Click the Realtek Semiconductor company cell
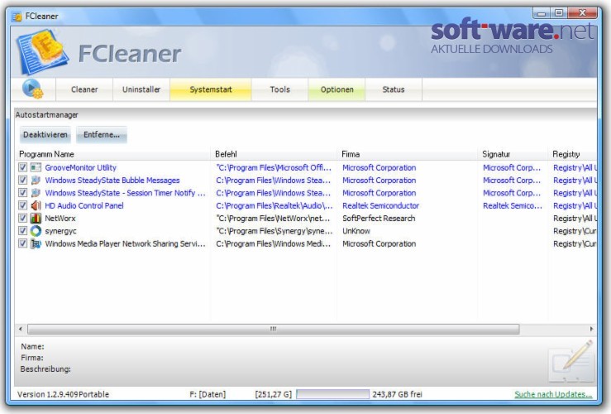611x414 pixels. 380,205
